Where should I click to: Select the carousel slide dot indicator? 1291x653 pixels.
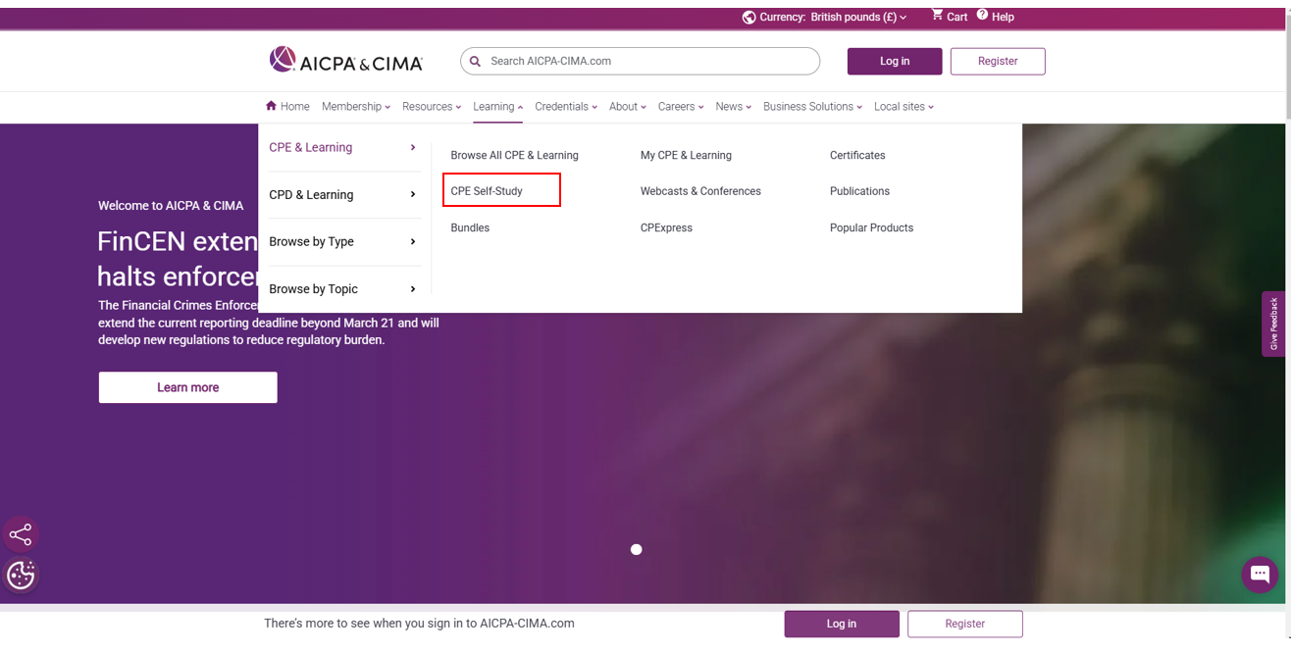637,549
